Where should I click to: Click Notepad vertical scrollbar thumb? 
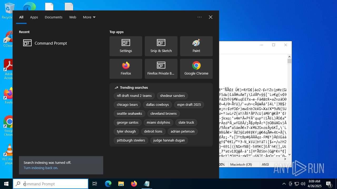tap(290, 61)
